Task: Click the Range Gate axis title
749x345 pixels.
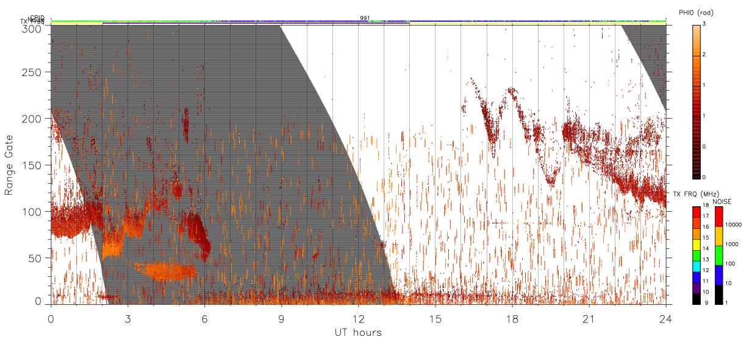Action: tap(9, 165)
